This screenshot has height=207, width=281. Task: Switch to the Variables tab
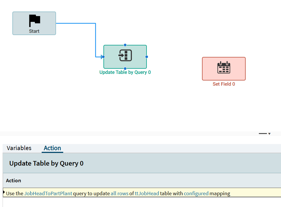pos(19,148)
